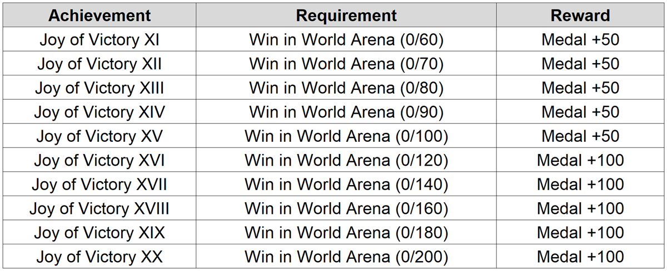
Task: Click the Win in World Arena (0/100) cell
Action: point(346,136)
